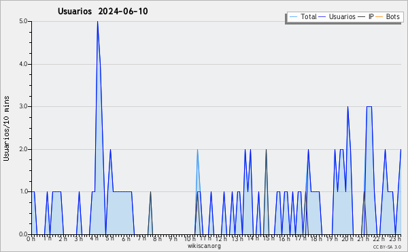Viewport: 408px width, 252px height.
Task: Click the '0.0' y-axis value
Action: pos(23,234)
